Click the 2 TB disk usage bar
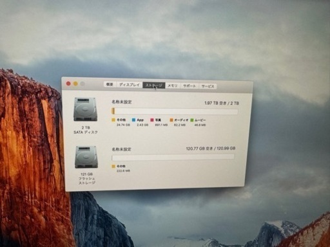This screenshot has width=330, height=247. (x=175, y=111)
